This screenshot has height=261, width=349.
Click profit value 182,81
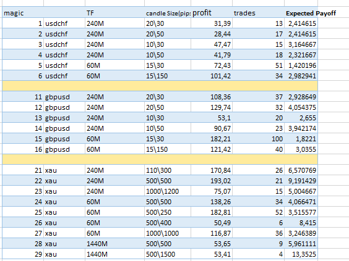(212, 212)
